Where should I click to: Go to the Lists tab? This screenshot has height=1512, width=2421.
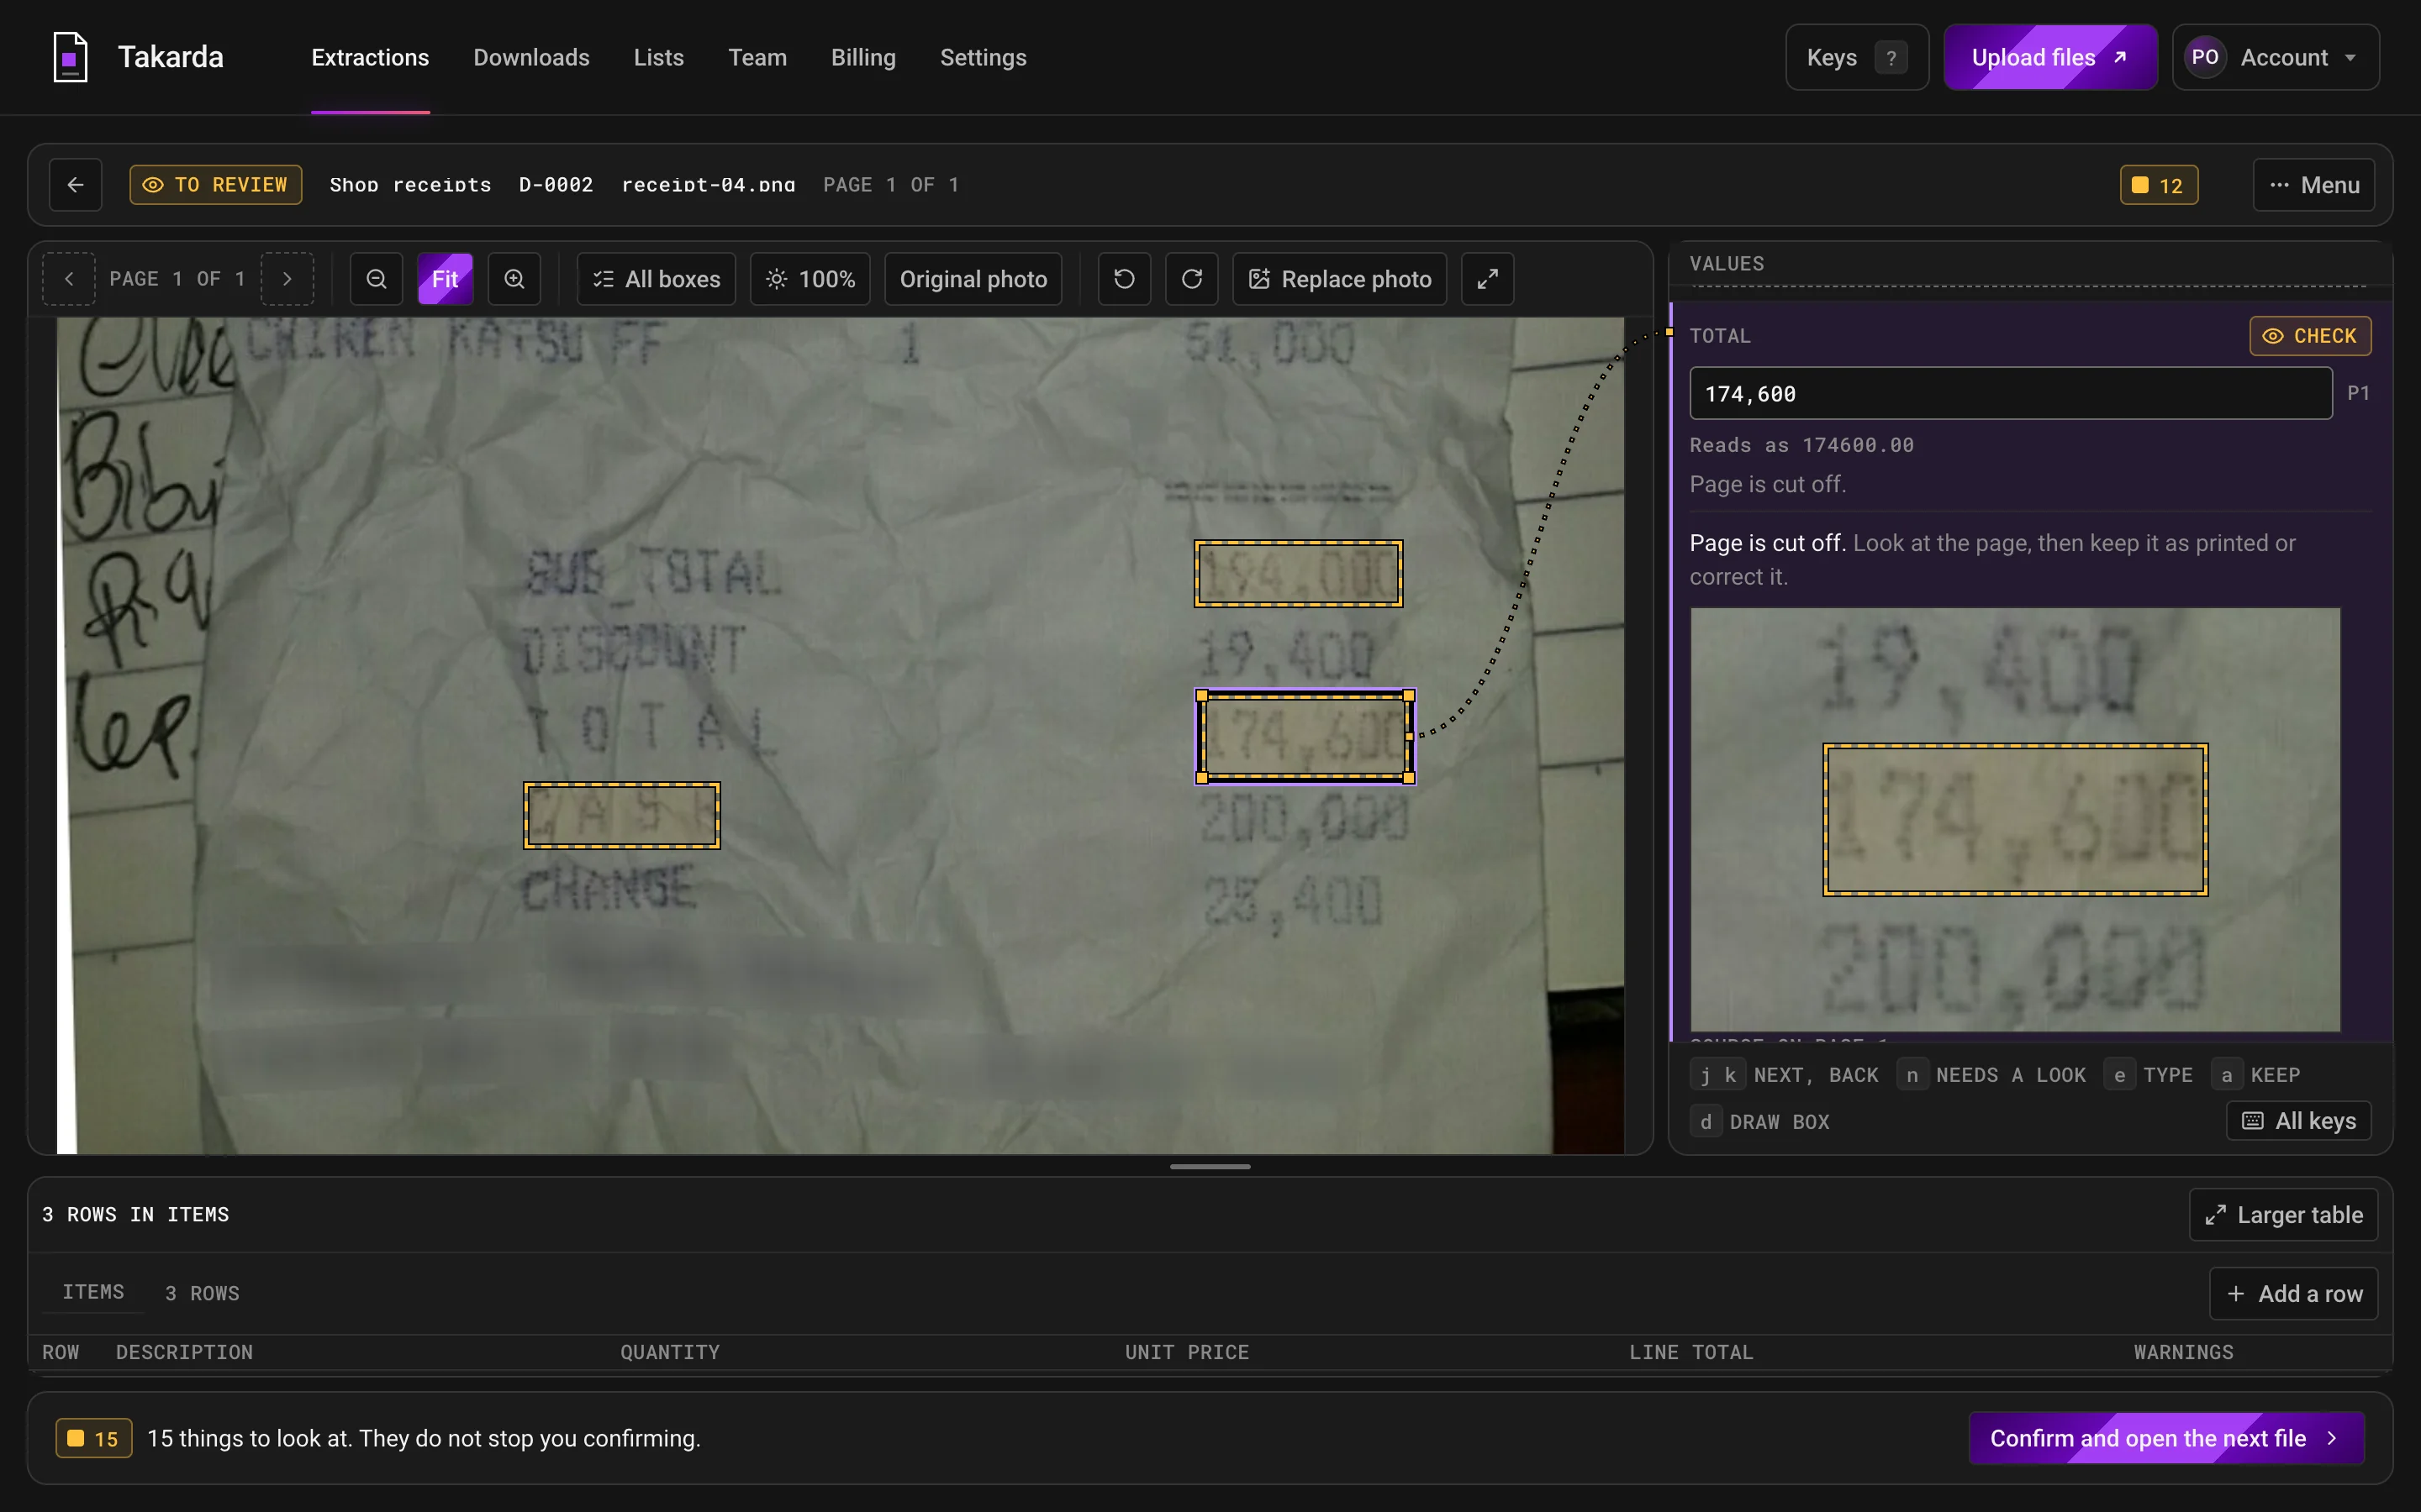point(658,57)
